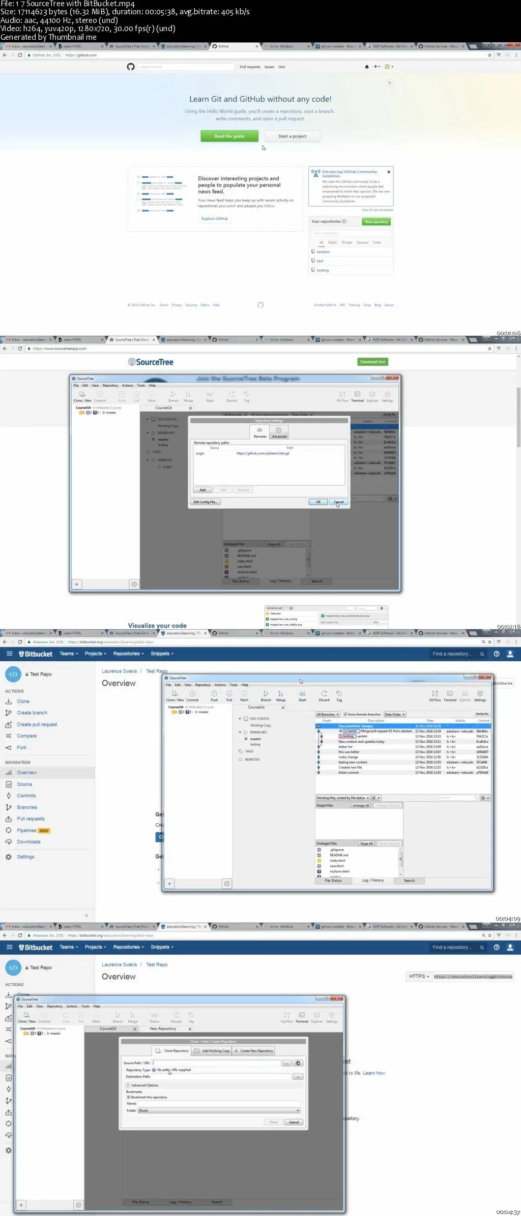Toggle the README.md unstaged file checkbox
The height and width of the screenshot is (1216, 521).
319,855
